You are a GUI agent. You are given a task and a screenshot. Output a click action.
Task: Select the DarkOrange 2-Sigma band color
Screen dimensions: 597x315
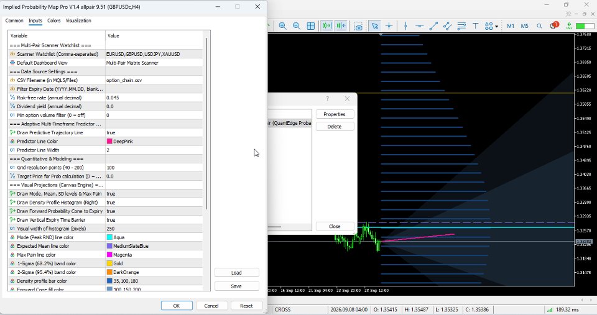click(154, 272)
